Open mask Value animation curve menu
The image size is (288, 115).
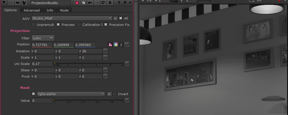127,100
